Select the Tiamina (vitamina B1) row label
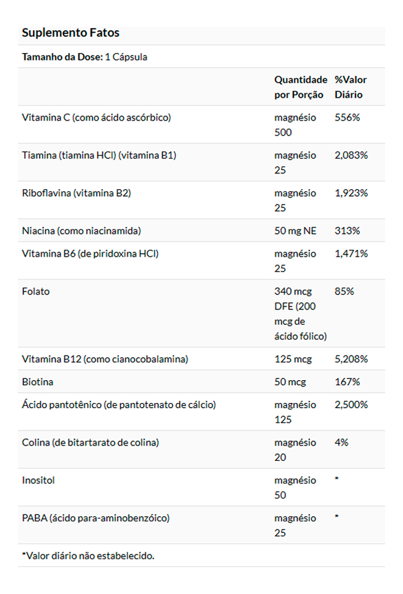This screenshot has width=403, height=594. (99, 155)
